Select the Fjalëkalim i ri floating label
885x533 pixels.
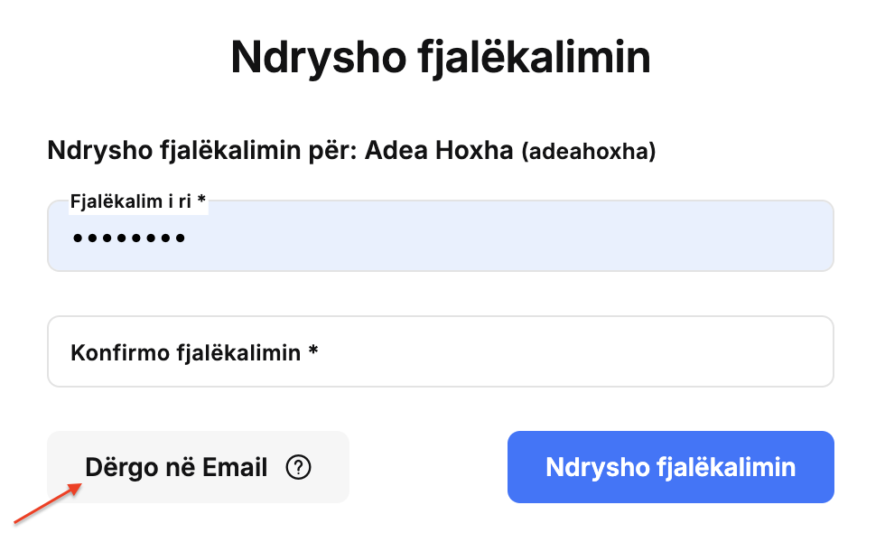click(138, 201)
